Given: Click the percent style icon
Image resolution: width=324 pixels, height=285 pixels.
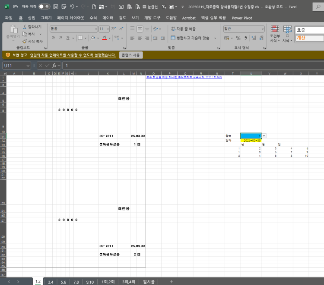Looking at the screenshot, I should click(x=238, y=38).
